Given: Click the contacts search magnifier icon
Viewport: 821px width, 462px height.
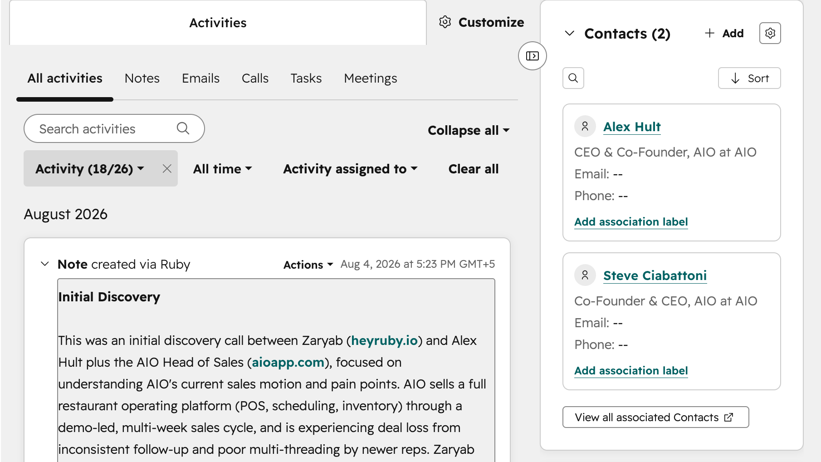Looking at the screenshot, I should (573, 78).
